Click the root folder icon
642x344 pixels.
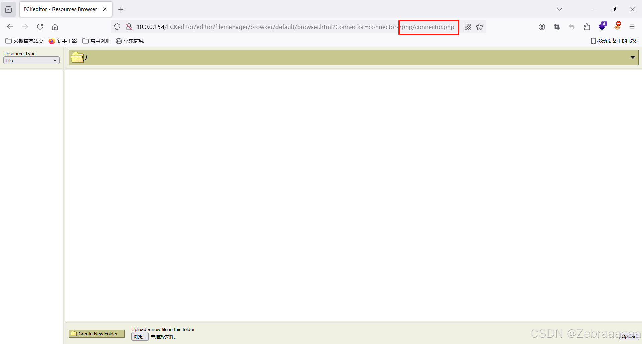tap(77, 57)
